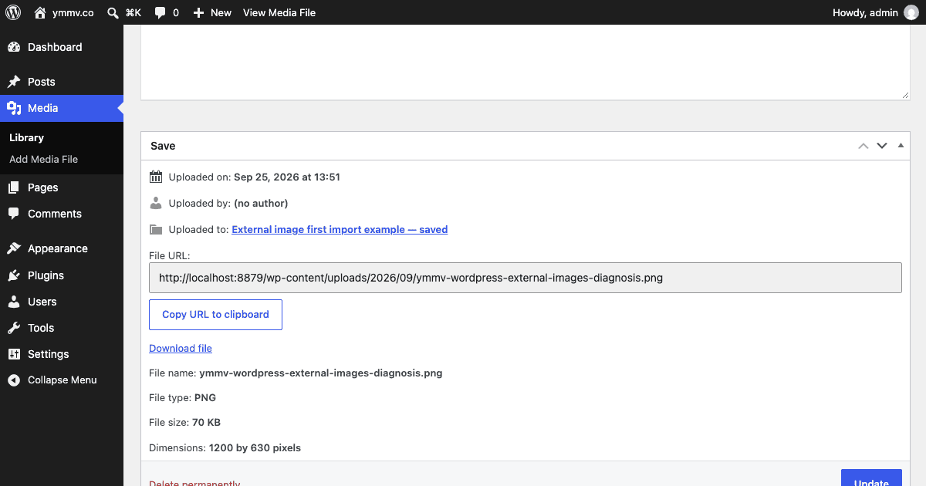Click the Tools wrench icon
Viewport: 926px width, 486px height.
14,328
